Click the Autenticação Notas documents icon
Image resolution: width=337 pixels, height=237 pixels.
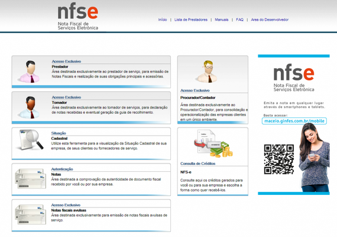click(31, 178)
